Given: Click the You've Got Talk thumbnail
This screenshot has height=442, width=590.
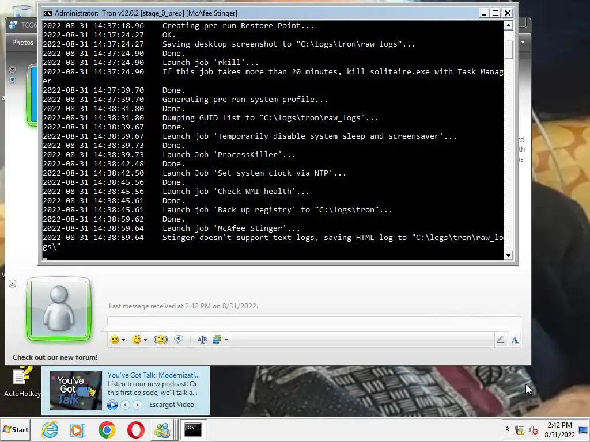Looking at the screenshot, I should (x=76, y=391).
